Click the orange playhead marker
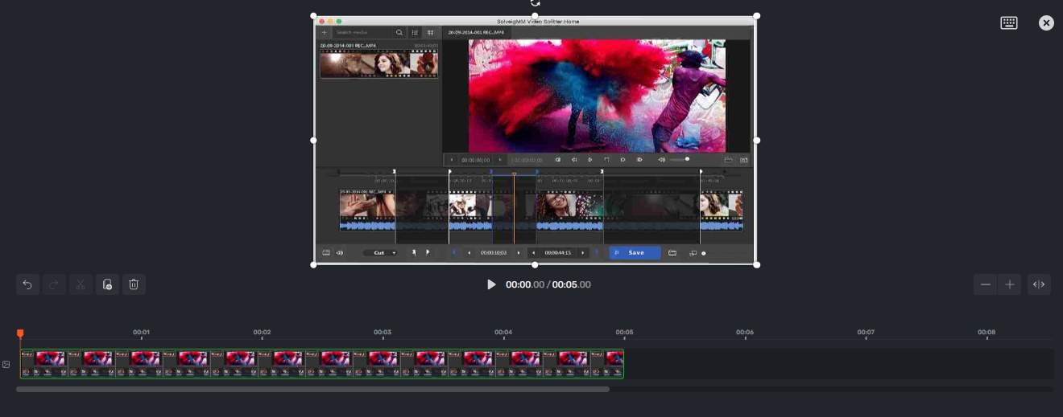 click(20, 333)
